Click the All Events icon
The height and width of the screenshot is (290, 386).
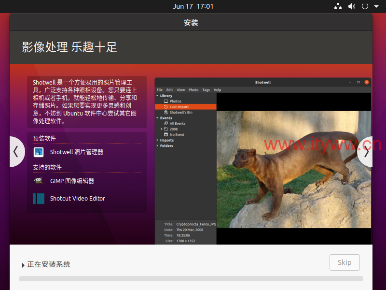coord(166,124)
